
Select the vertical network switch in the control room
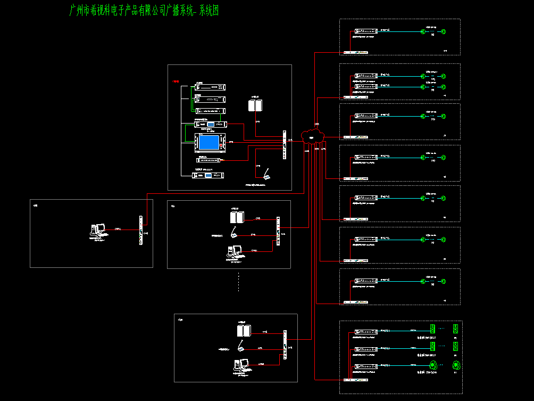(x=285, y=145)
